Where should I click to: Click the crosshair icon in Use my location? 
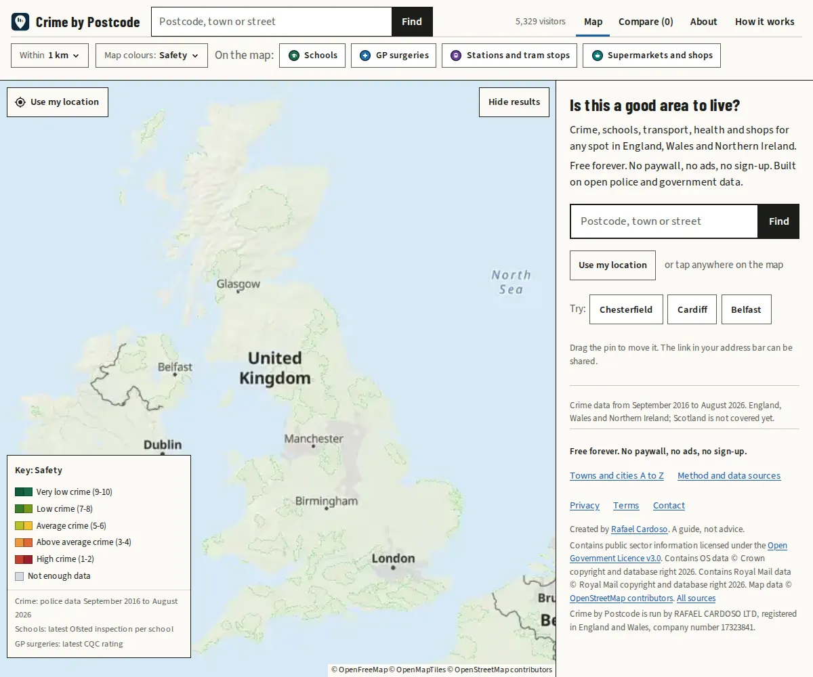click(20, 102)
